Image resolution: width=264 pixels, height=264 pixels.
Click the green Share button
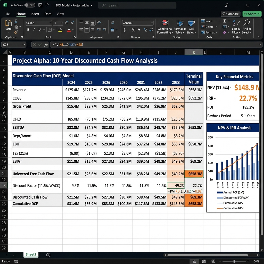click(x=252, y=14)
